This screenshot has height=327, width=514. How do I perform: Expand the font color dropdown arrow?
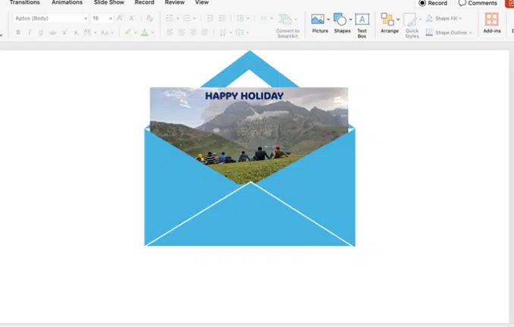(153, 33)
